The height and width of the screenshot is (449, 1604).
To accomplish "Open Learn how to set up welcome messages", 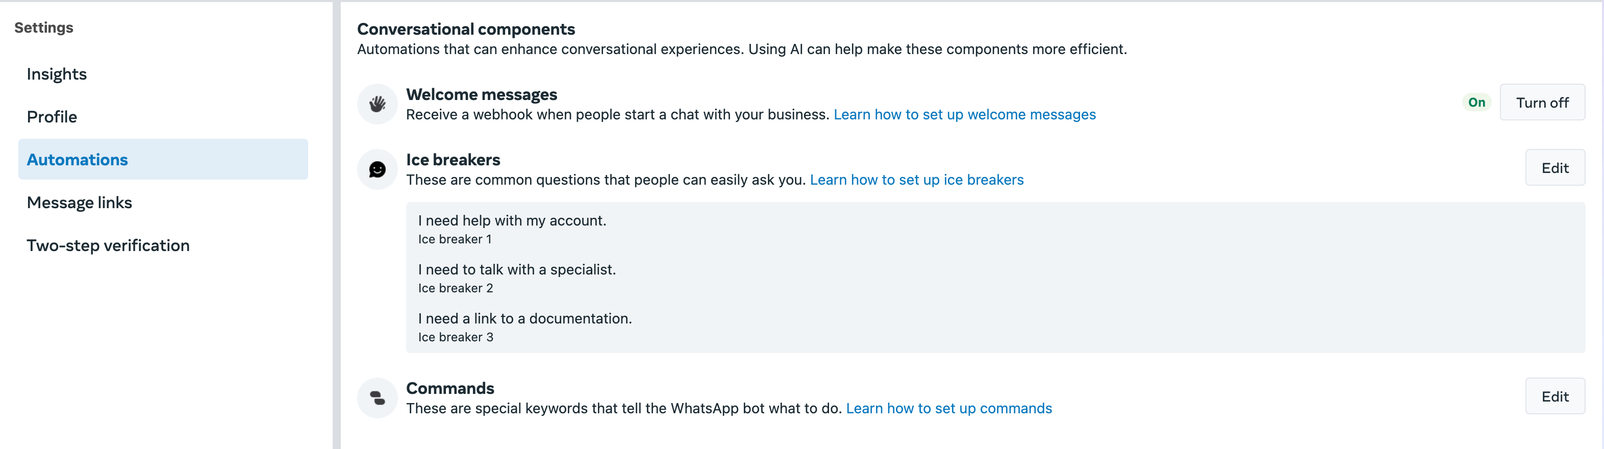I will [x=965, y=115].
